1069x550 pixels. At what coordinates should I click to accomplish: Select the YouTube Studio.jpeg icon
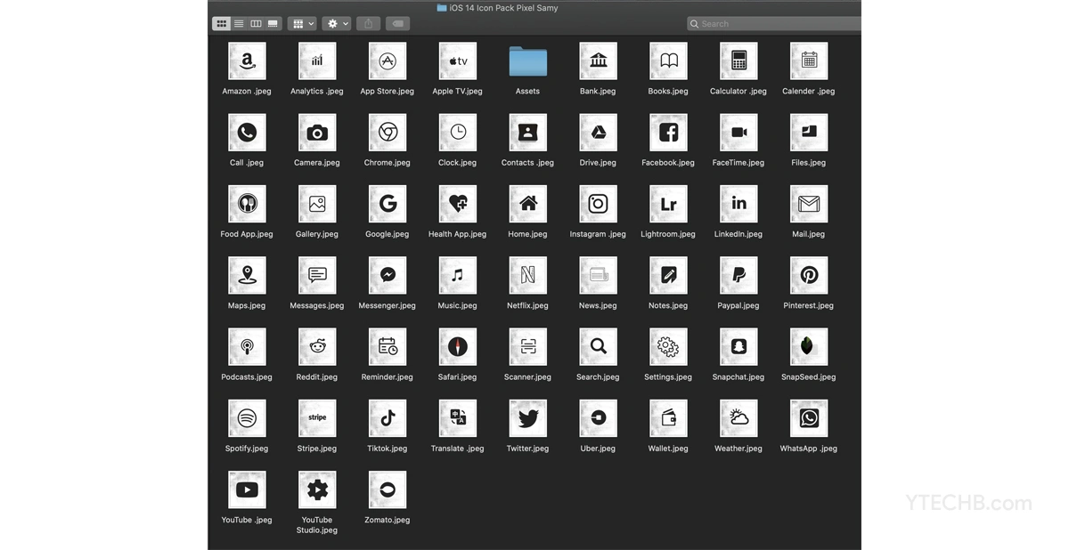click(317, 490)
